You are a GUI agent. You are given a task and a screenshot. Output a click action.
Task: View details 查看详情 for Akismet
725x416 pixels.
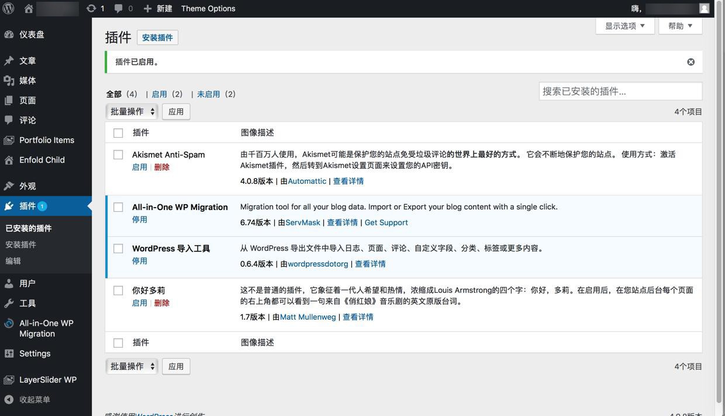(x=348, y=181)
